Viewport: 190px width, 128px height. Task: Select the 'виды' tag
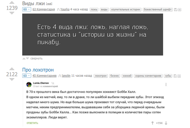tap(104, 9)
